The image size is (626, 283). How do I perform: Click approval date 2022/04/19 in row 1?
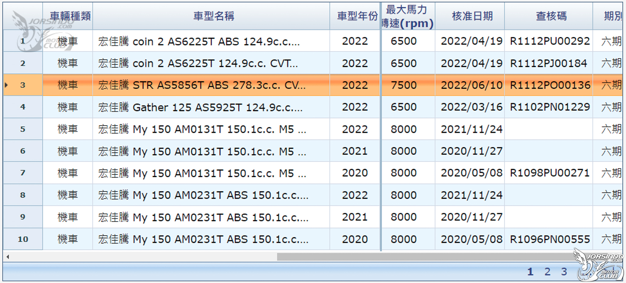(472, 41)
